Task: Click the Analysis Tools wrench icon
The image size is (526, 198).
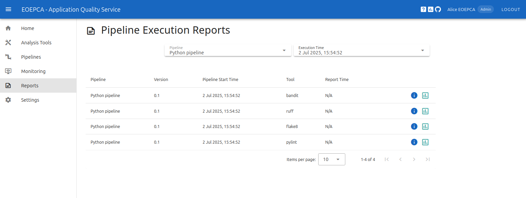Action: (x=8, y=43)
